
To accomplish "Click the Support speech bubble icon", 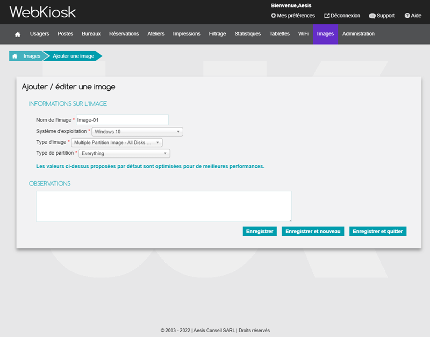I will 372,16.
